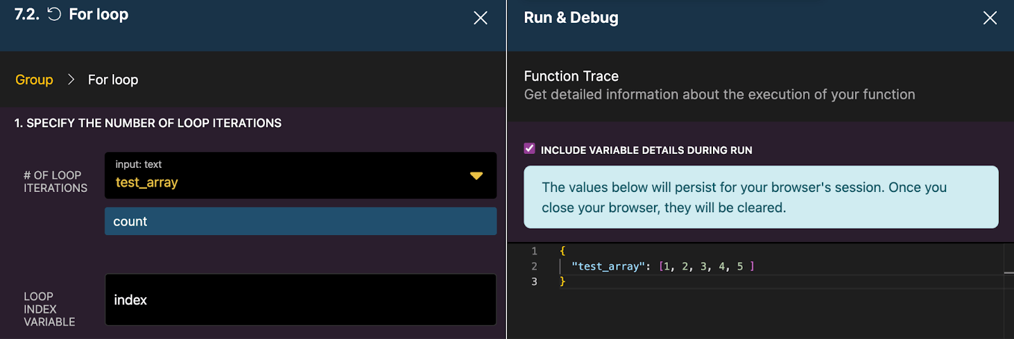This screenshot has width=1014, height=339.
Task: Toggle the Include Variable Details During Run checkbox
Action: pyautogui.click(x=530, y=149)
